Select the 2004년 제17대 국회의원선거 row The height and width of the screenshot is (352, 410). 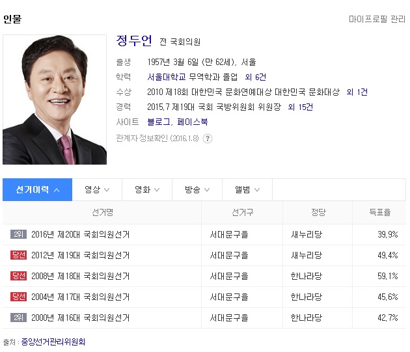(x=204, y=297)
